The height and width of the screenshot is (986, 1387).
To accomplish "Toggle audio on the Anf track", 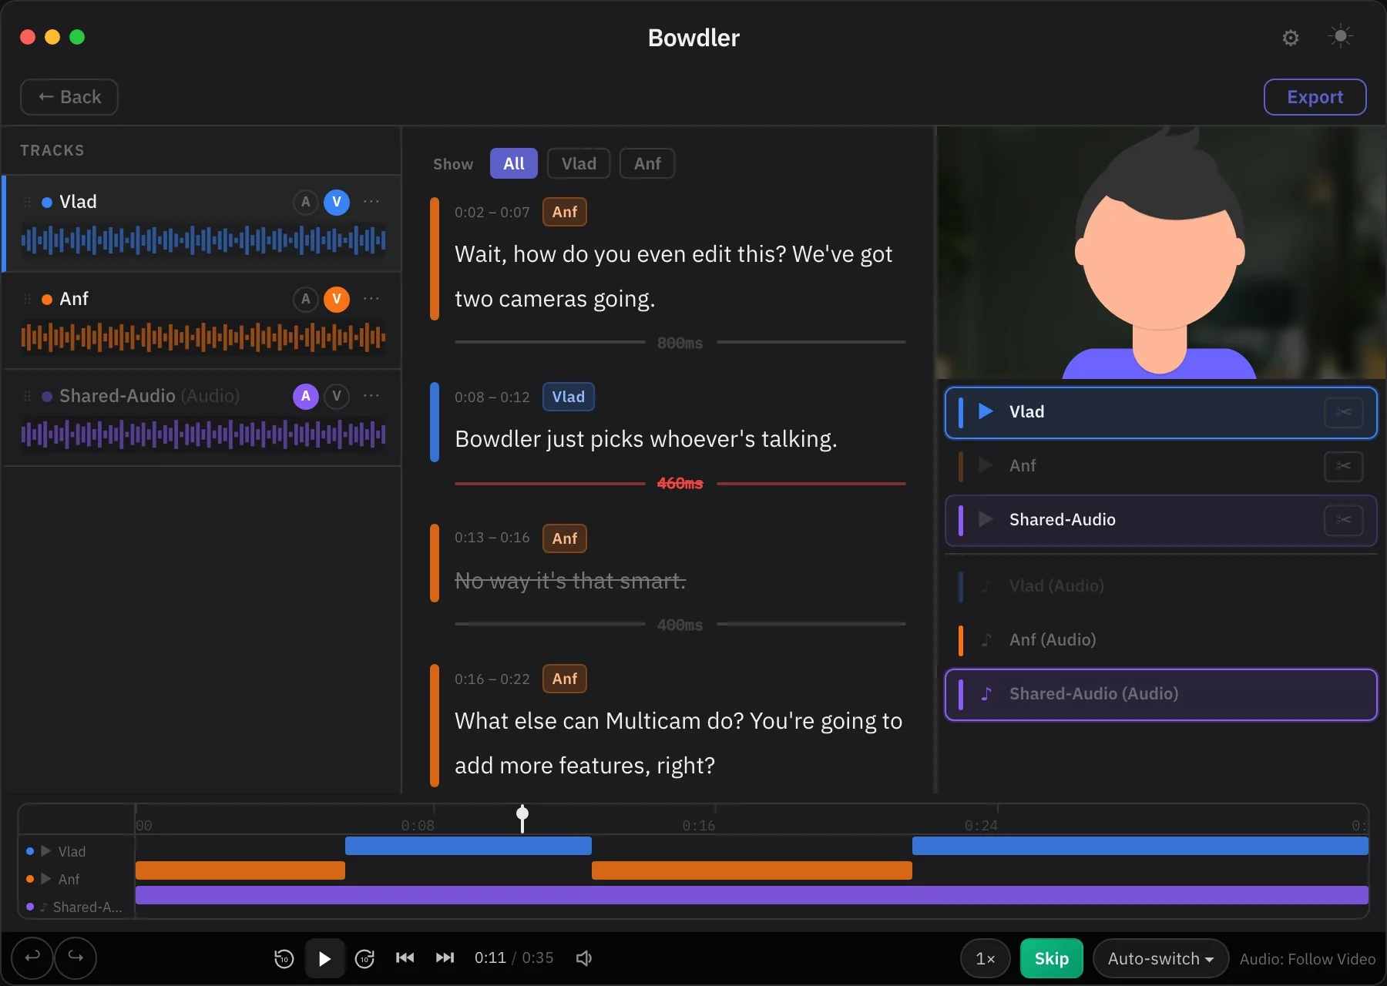I will (x=306, y=299).
